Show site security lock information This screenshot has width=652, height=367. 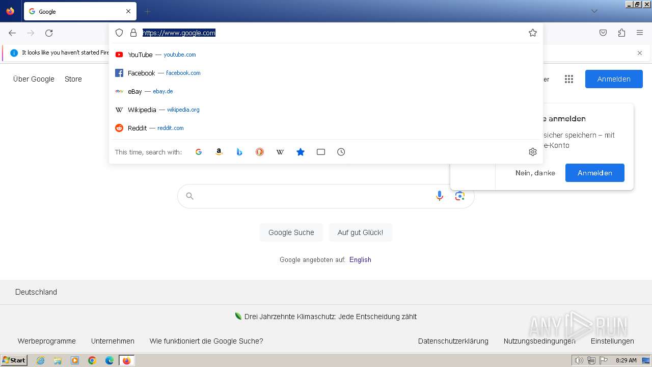(x=133, y=33)
